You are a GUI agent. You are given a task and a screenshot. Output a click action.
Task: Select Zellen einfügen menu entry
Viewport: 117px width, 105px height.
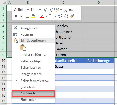click(x=34, y=61)
